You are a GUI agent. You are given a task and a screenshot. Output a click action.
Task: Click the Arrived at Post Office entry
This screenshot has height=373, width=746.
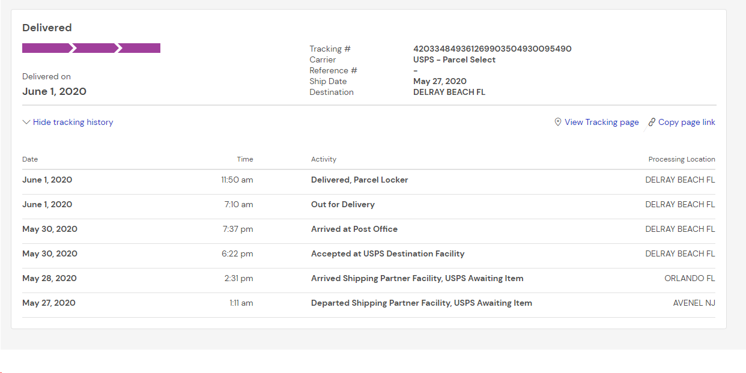[354, 229]
